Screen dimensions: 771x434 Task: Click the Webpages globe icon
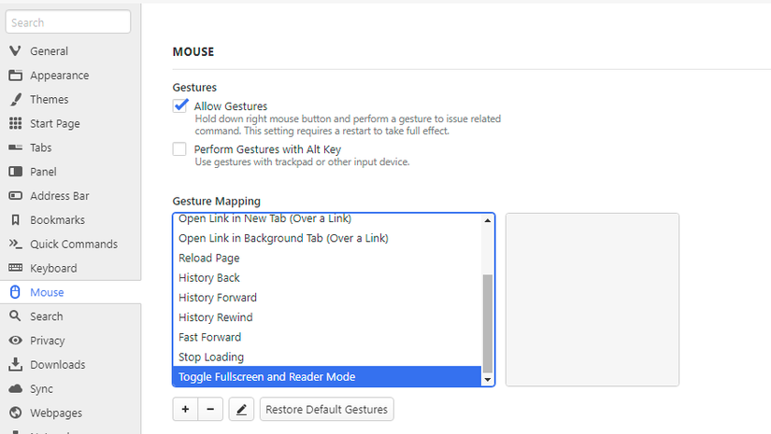tap(15, 413)
